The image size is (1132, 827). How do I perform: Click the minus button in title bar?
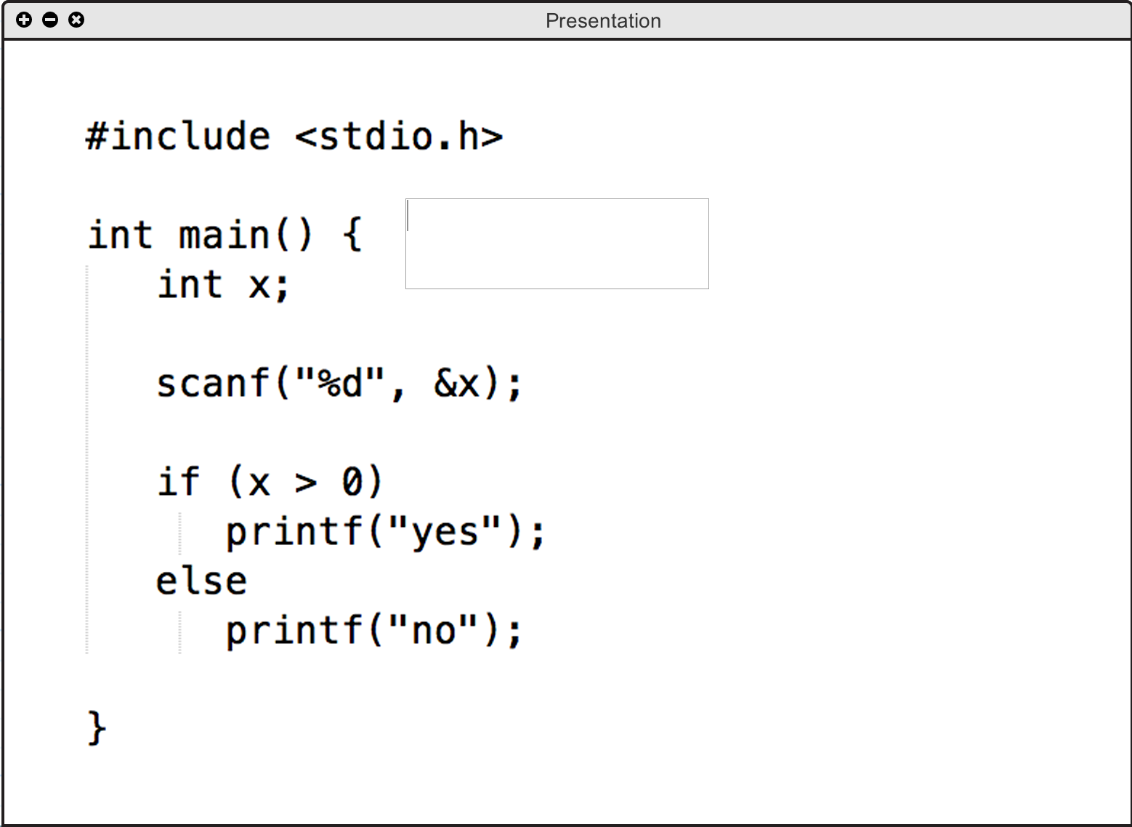click(x=50, y=20)
